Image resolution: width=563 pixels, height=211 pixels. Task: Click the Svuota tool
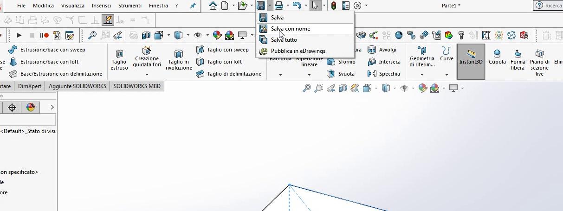pos(341,74)
